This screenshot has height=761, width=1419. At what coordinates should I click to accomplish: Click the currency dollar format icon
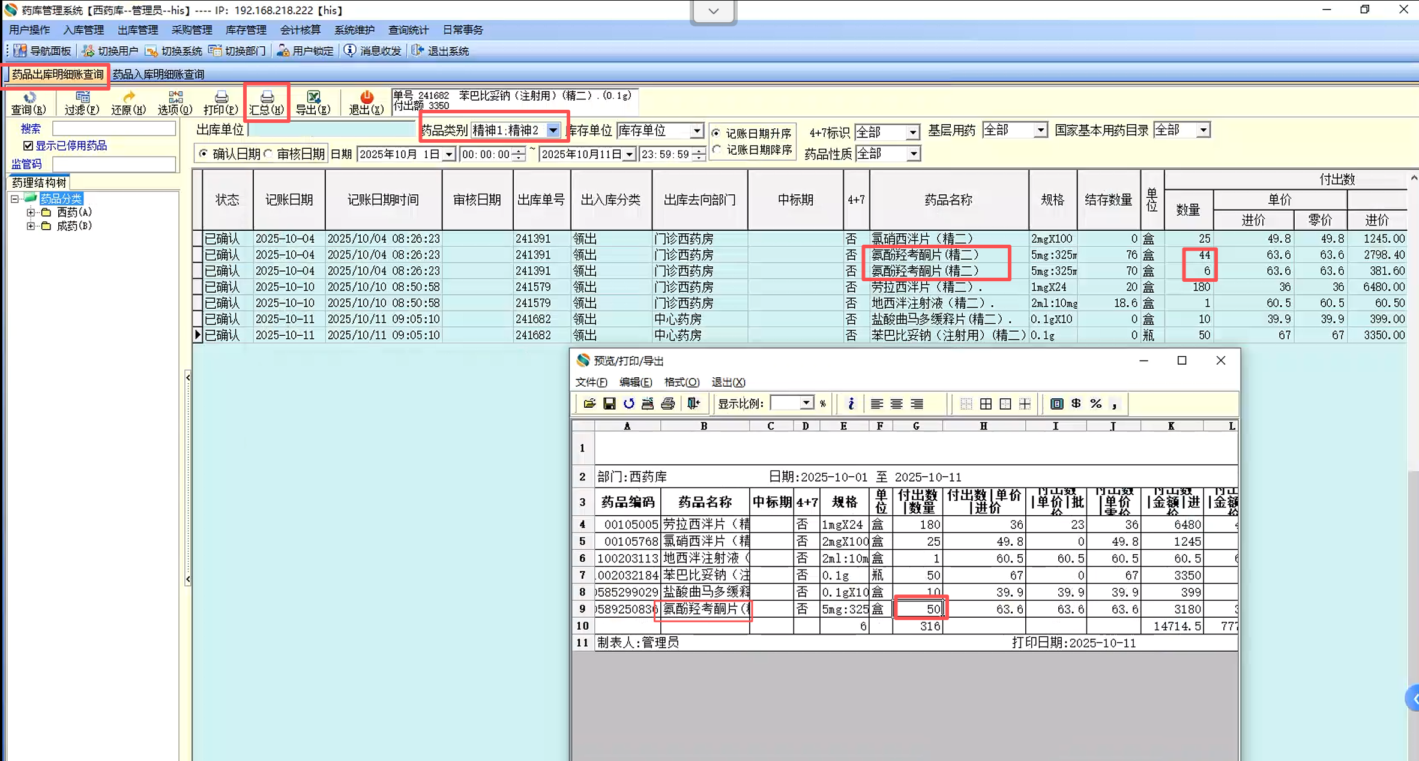click(x=1076, y=404)
